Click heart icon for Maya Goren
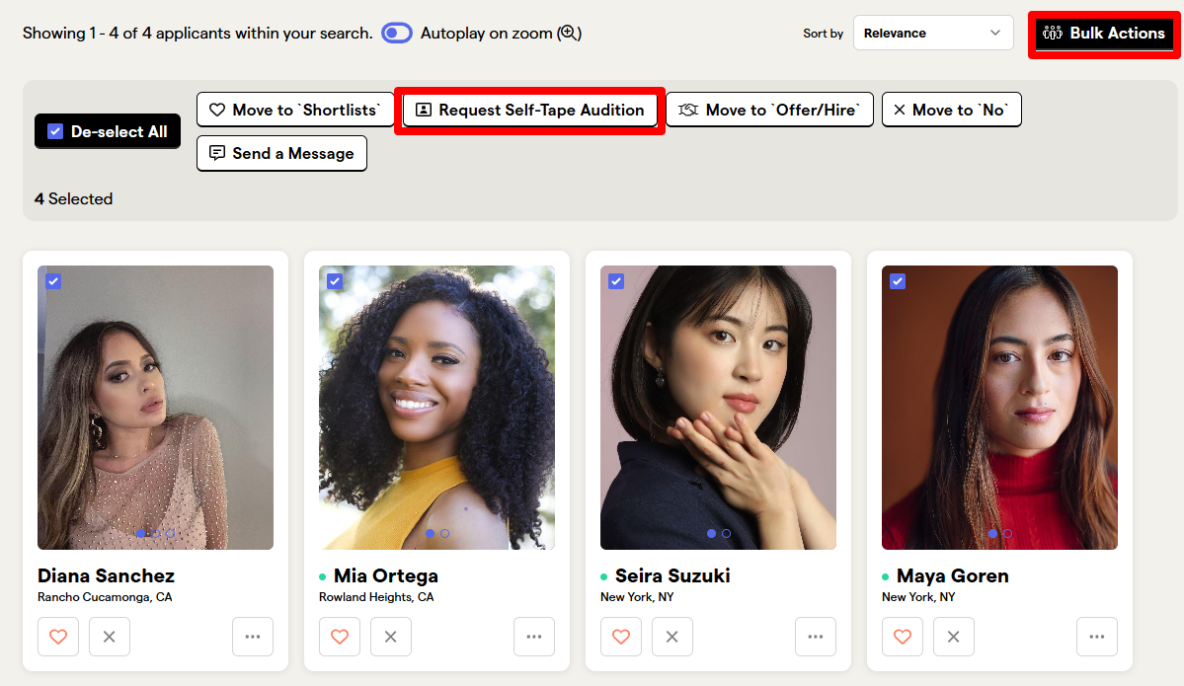This screenshot has width=1184, height=686. pyautogui.click(x=903, y=637)
